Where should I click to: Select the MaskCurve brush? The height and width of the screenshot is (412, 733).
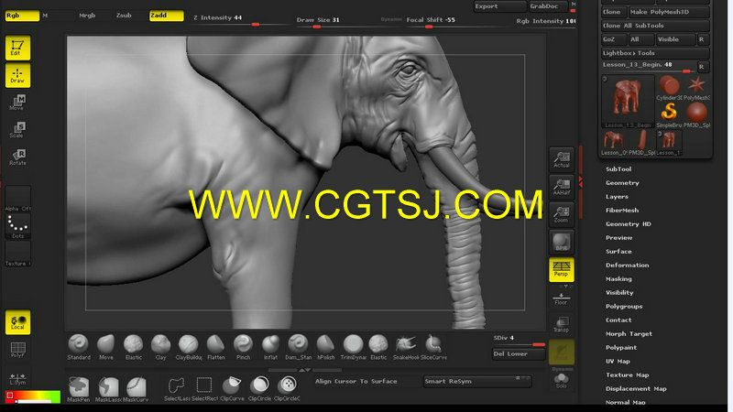136,389
